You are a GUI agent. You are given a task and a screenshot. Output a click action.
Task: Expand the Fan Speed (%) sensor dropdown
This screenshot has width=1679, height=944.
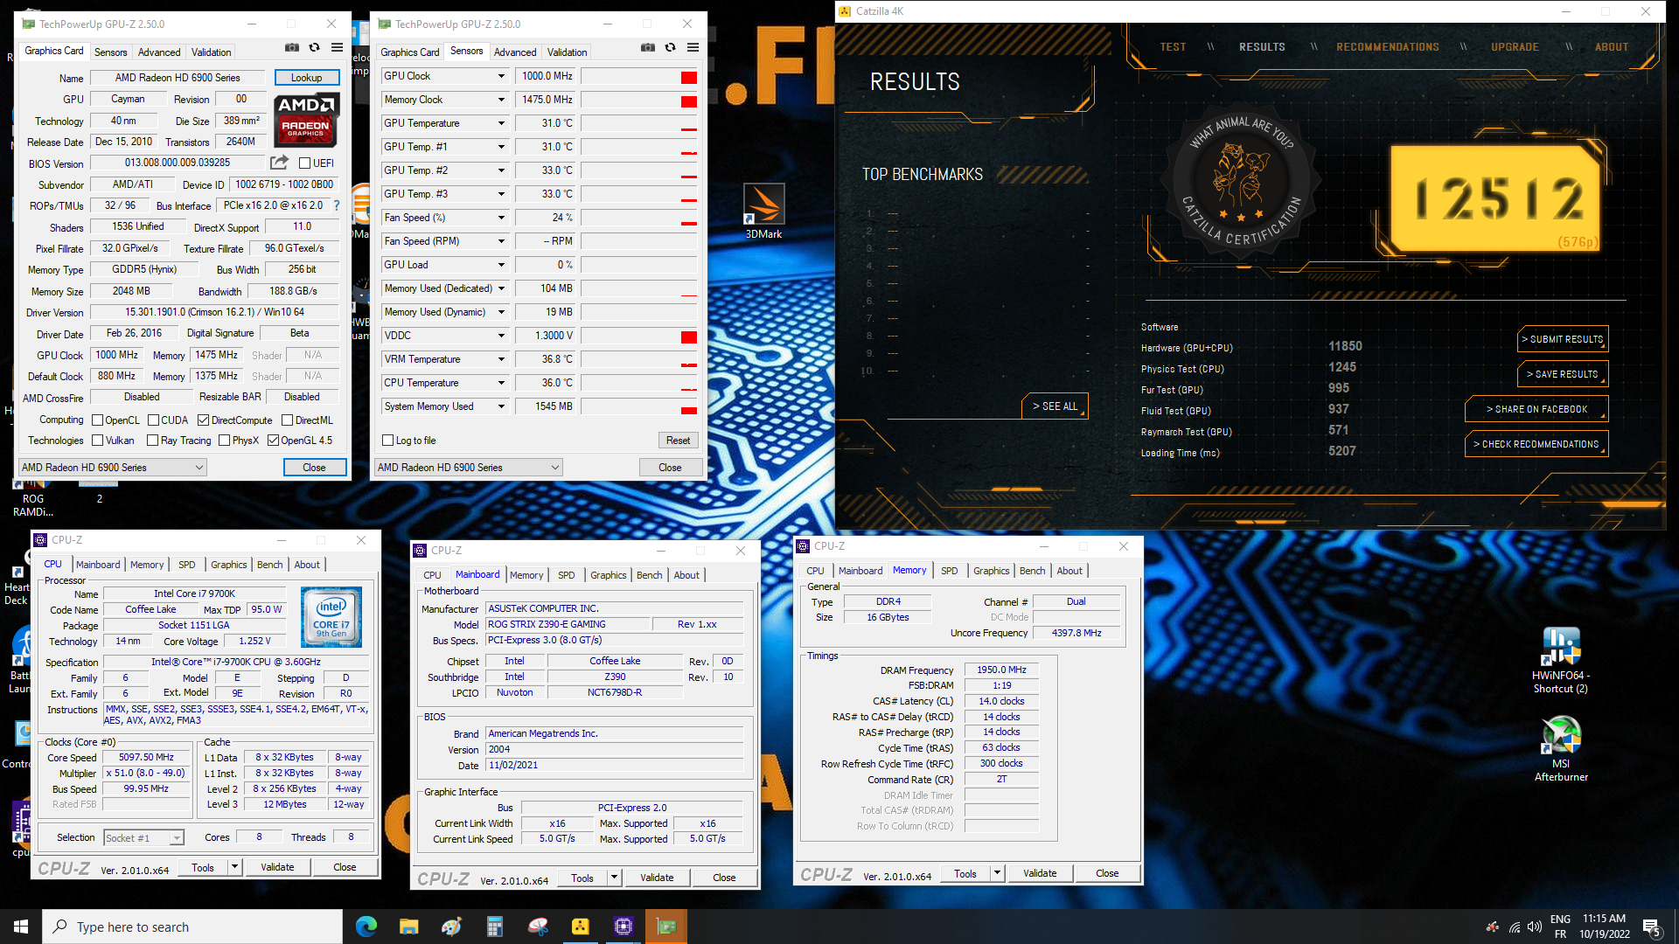[x=501, y=218]
